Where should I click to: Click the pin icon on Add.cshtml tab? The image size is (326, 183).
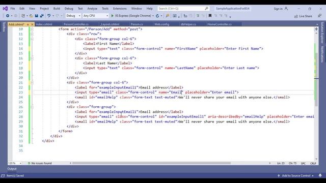coord(28,24)
